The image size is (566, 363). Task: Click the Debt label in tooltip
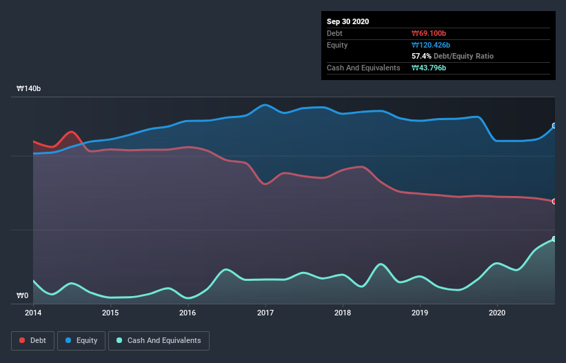[334, 33]
